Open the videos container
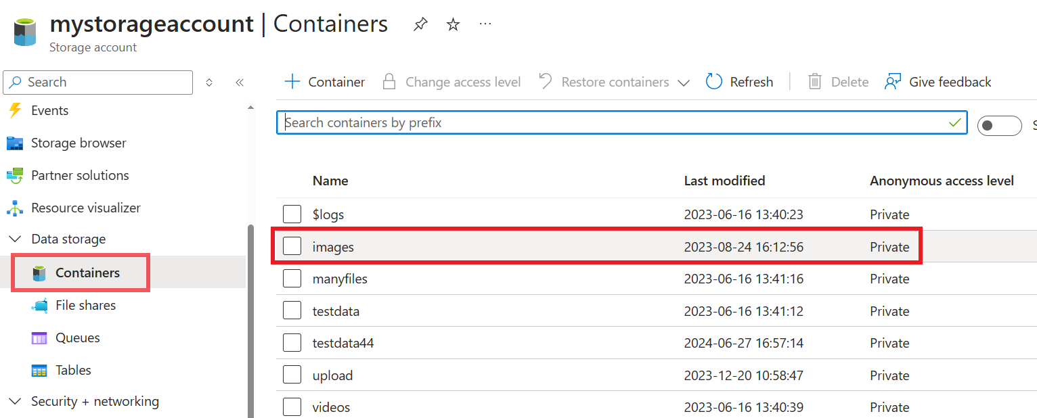The width and height of the screenshot is (1037, 418). [x=331, y=407]
